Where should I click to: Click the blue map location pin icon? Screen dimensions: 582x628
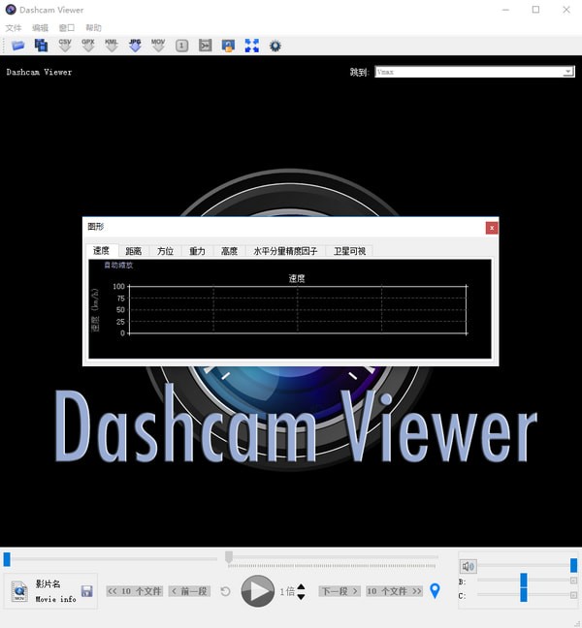point(435,590)
